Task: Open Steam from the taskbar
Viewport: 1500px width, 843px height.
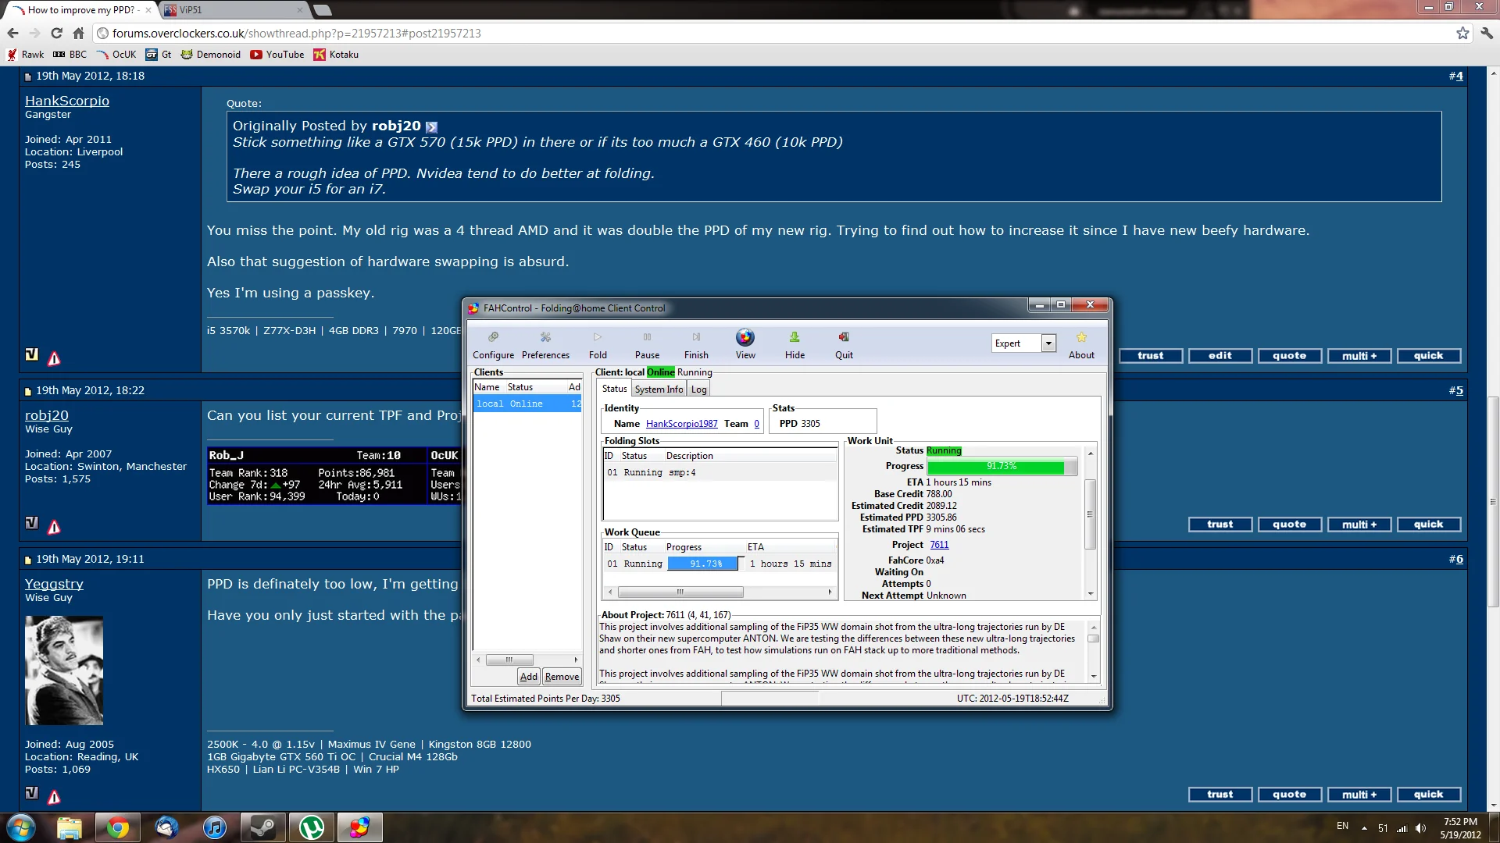Action: 262,827
